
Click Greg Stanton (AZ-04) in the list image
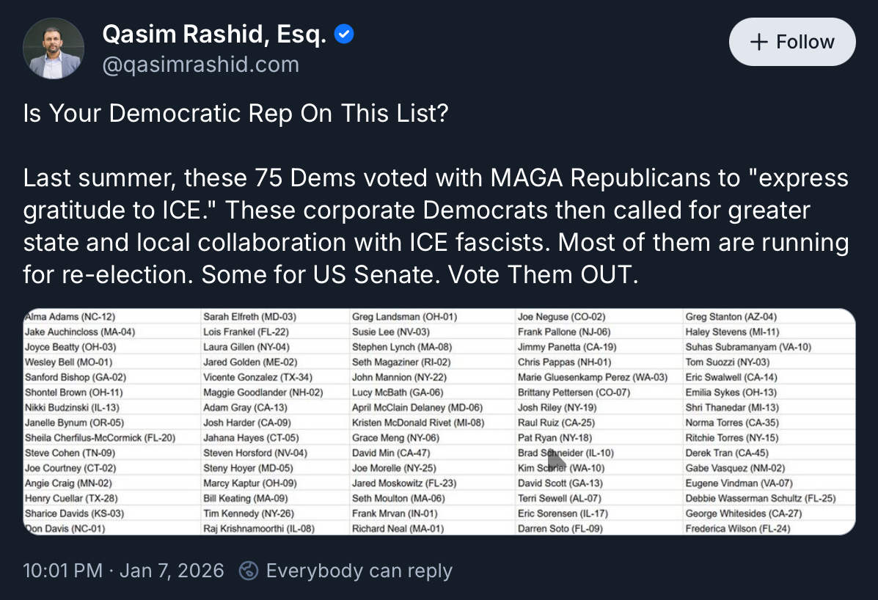point(731,317)
